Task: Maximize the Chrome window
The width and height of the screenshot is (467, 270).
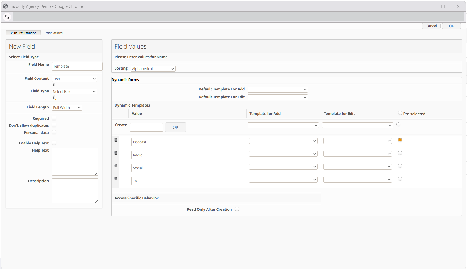Action: (x=443, y=6)
